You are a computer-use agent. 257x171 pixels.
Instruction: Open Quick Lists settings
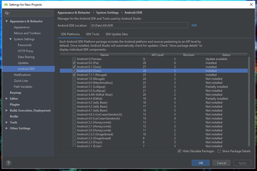pyautogui.click(x=21, y=81)
